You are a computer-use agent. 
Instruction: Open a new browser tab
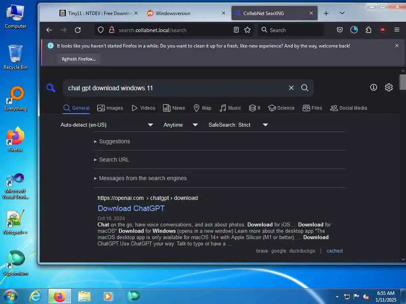(326, 13)
